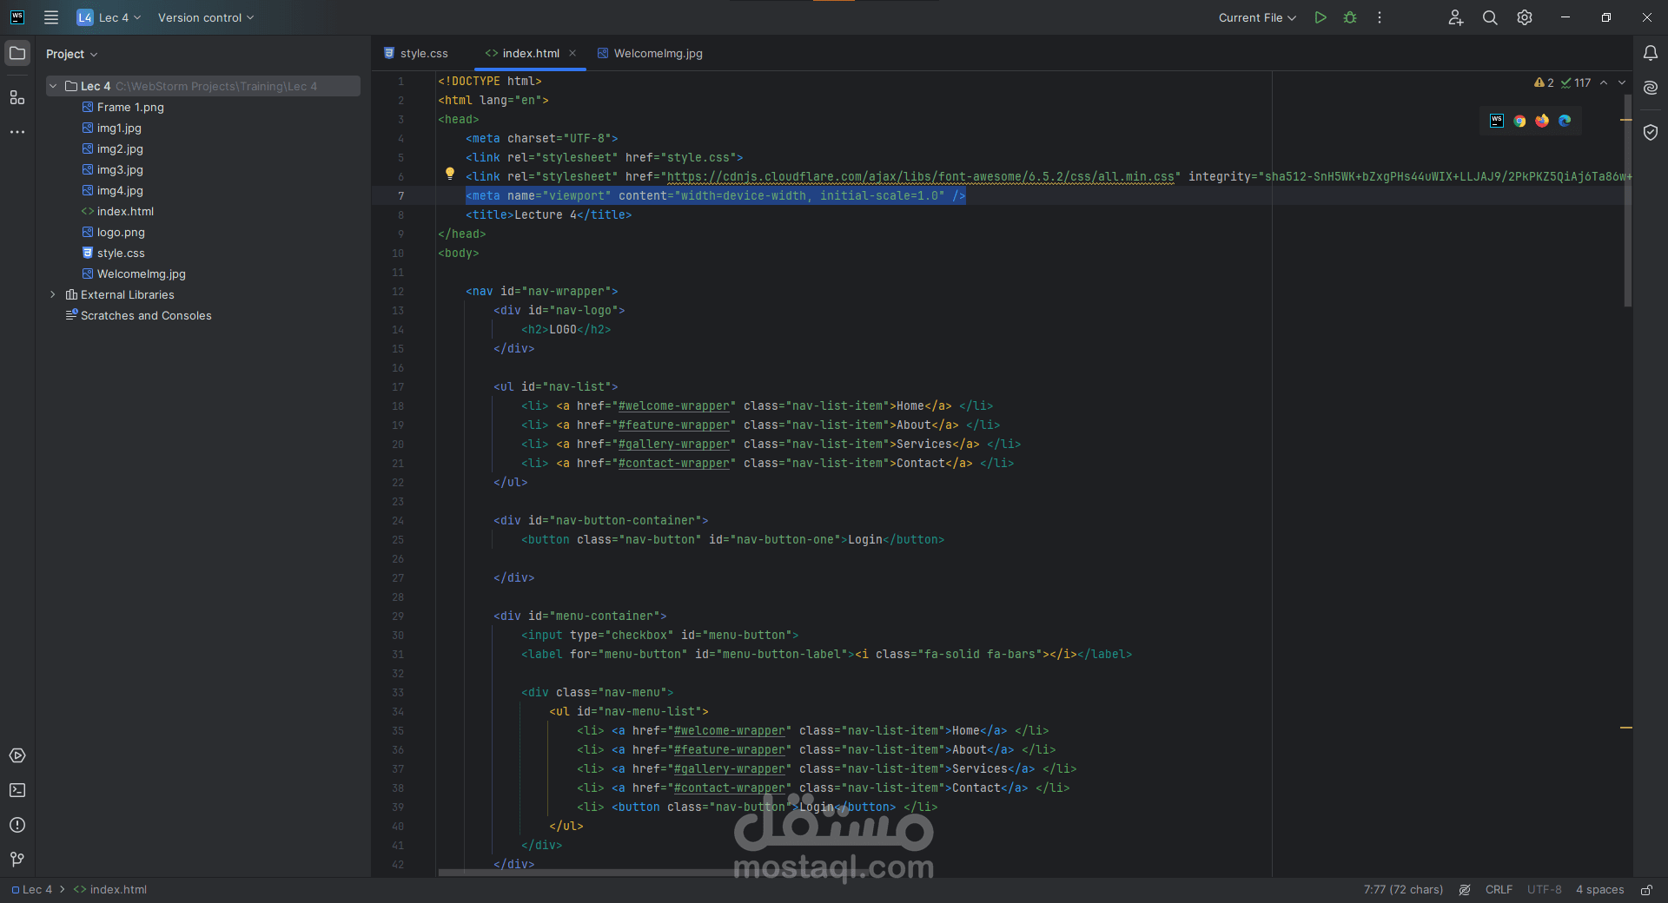This screenshot has width=1668, height=903.
Task: Click Lec 4 breadcrumb in status bar
Action: [x=31, y=889]
